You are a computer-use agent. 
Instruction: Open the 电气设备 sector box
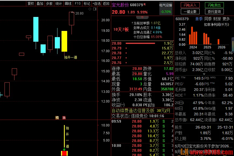166,9
